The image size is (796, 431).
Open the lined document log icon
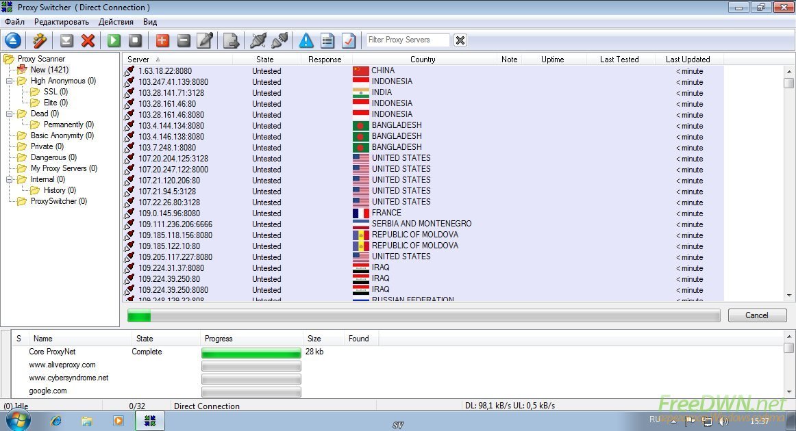327,40
